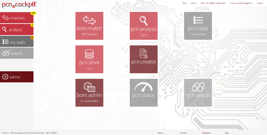
Task: Select analysis in the left sidebar
Action: 17,29
